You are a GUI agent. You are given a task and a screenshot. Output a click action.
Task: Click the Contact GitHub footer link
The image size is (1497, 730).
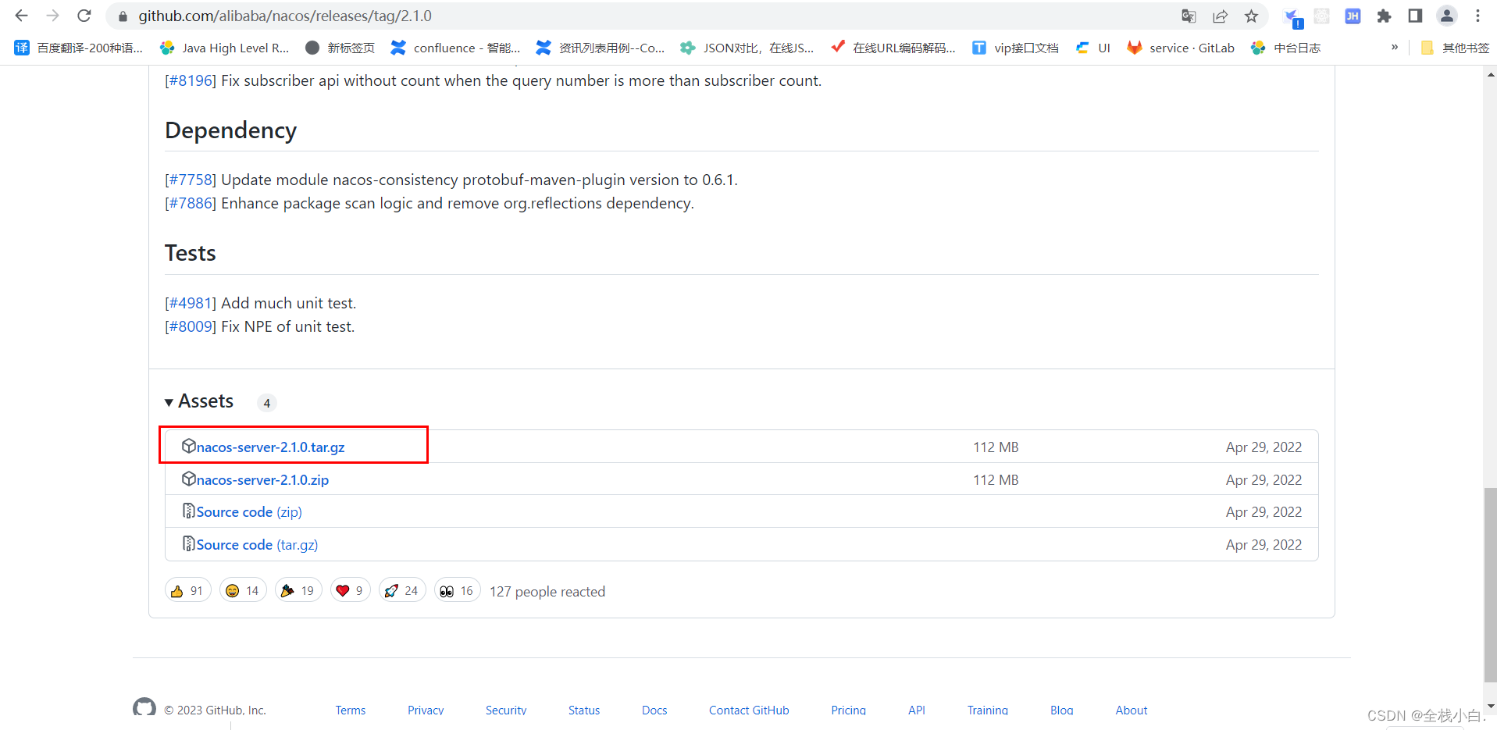(x=749, y=710)
